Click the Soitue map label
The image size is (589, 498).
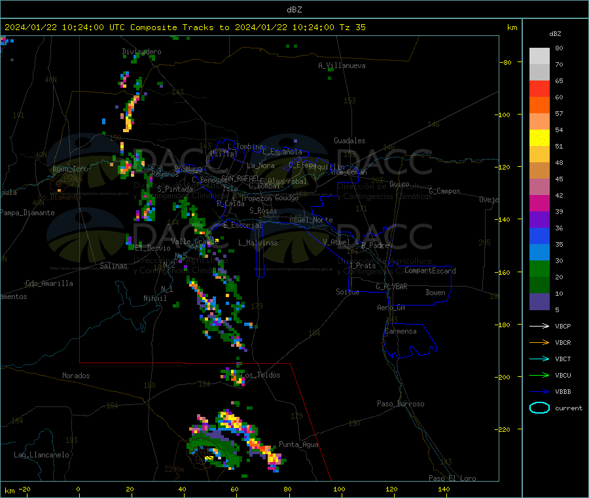click(x=348, y=292)
